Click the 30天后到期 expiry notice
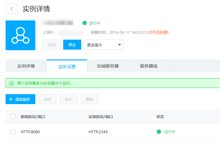The width and height of the screenshot is (220, 145). [x=158, y=32]
